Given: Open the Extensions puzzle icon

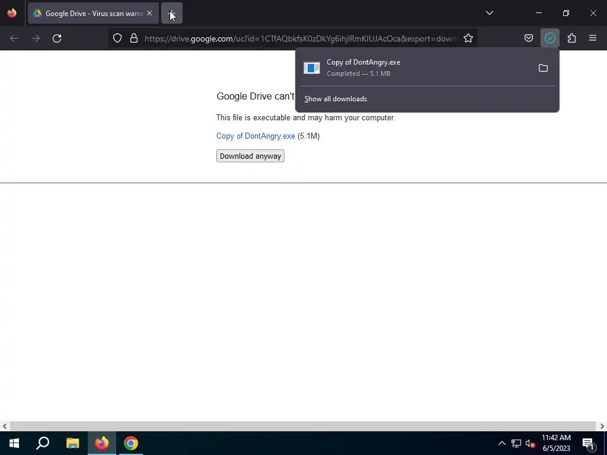Looking at the screenshot, I should [x=571, y=39].
